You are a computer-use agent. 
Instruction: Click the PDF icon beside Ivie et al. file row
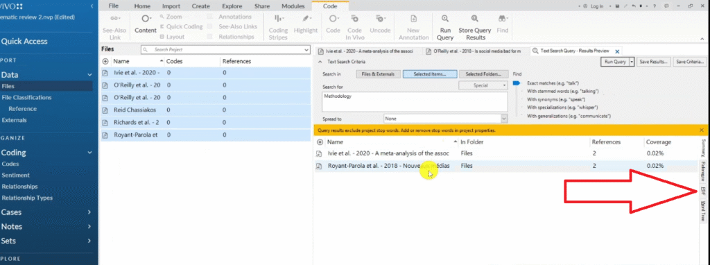point(105,73)
